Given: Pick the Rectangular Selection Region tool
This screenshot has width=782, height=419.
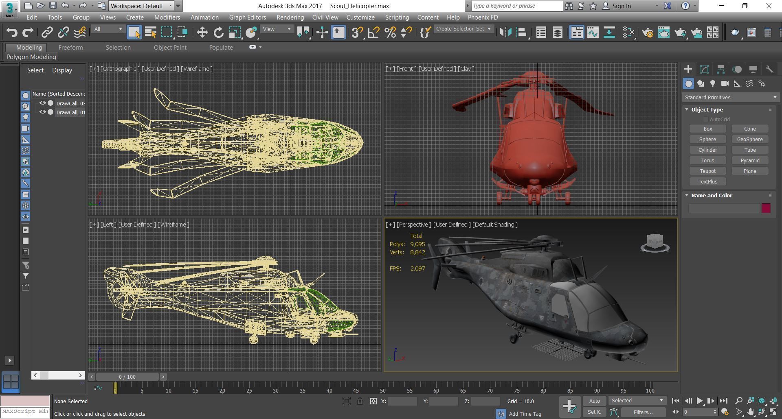Looking at the screenshot, I should pyautogui.click(x=167, y=33).
